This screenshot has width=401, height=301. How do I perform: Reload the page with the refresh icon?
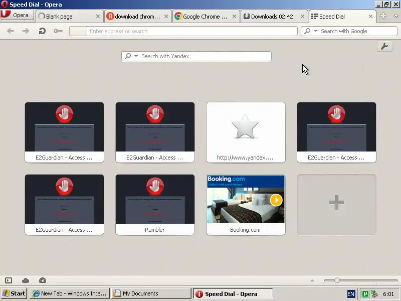[42, 31]
